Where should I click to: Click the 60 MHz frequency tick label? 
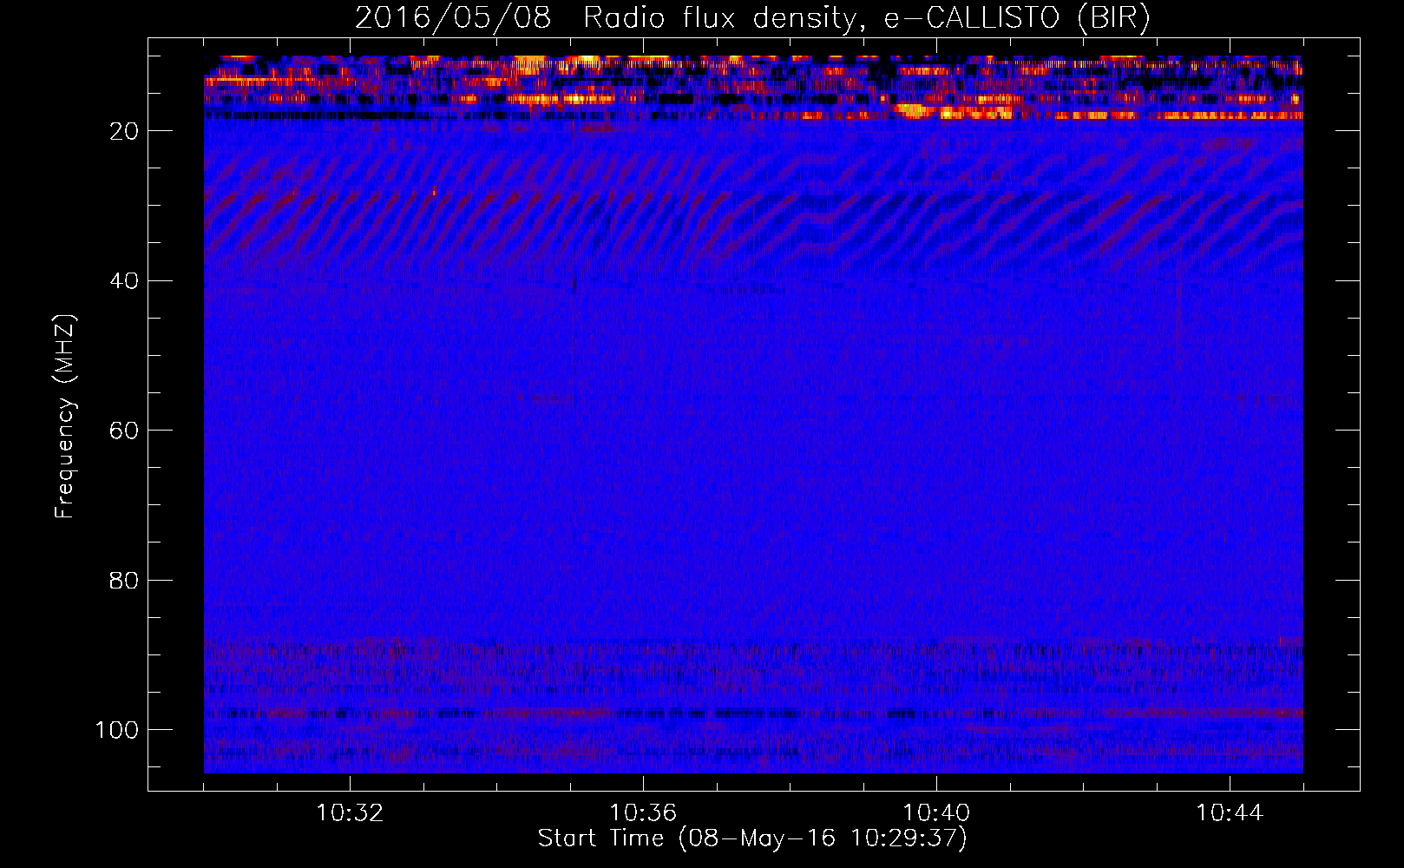[124, 431]
